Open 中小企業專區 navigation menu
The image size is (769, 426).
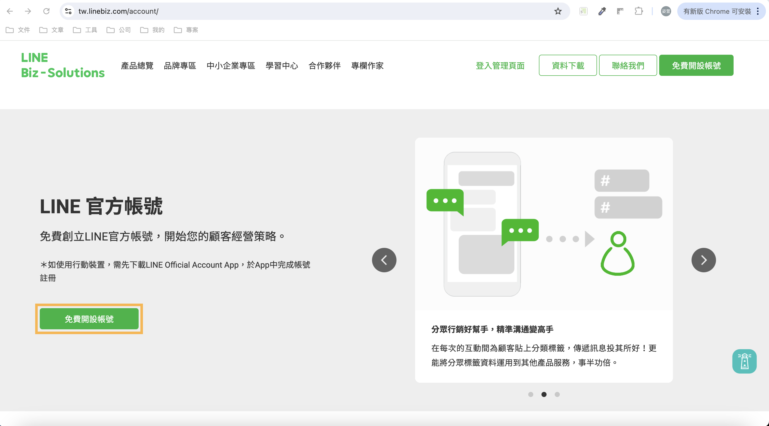231,66
